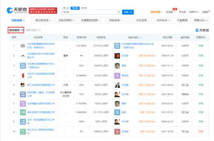This screenshot has height=141, width=214.
Task: Click the purple 常 avatar in row 4
Action: tap(117, 75)
